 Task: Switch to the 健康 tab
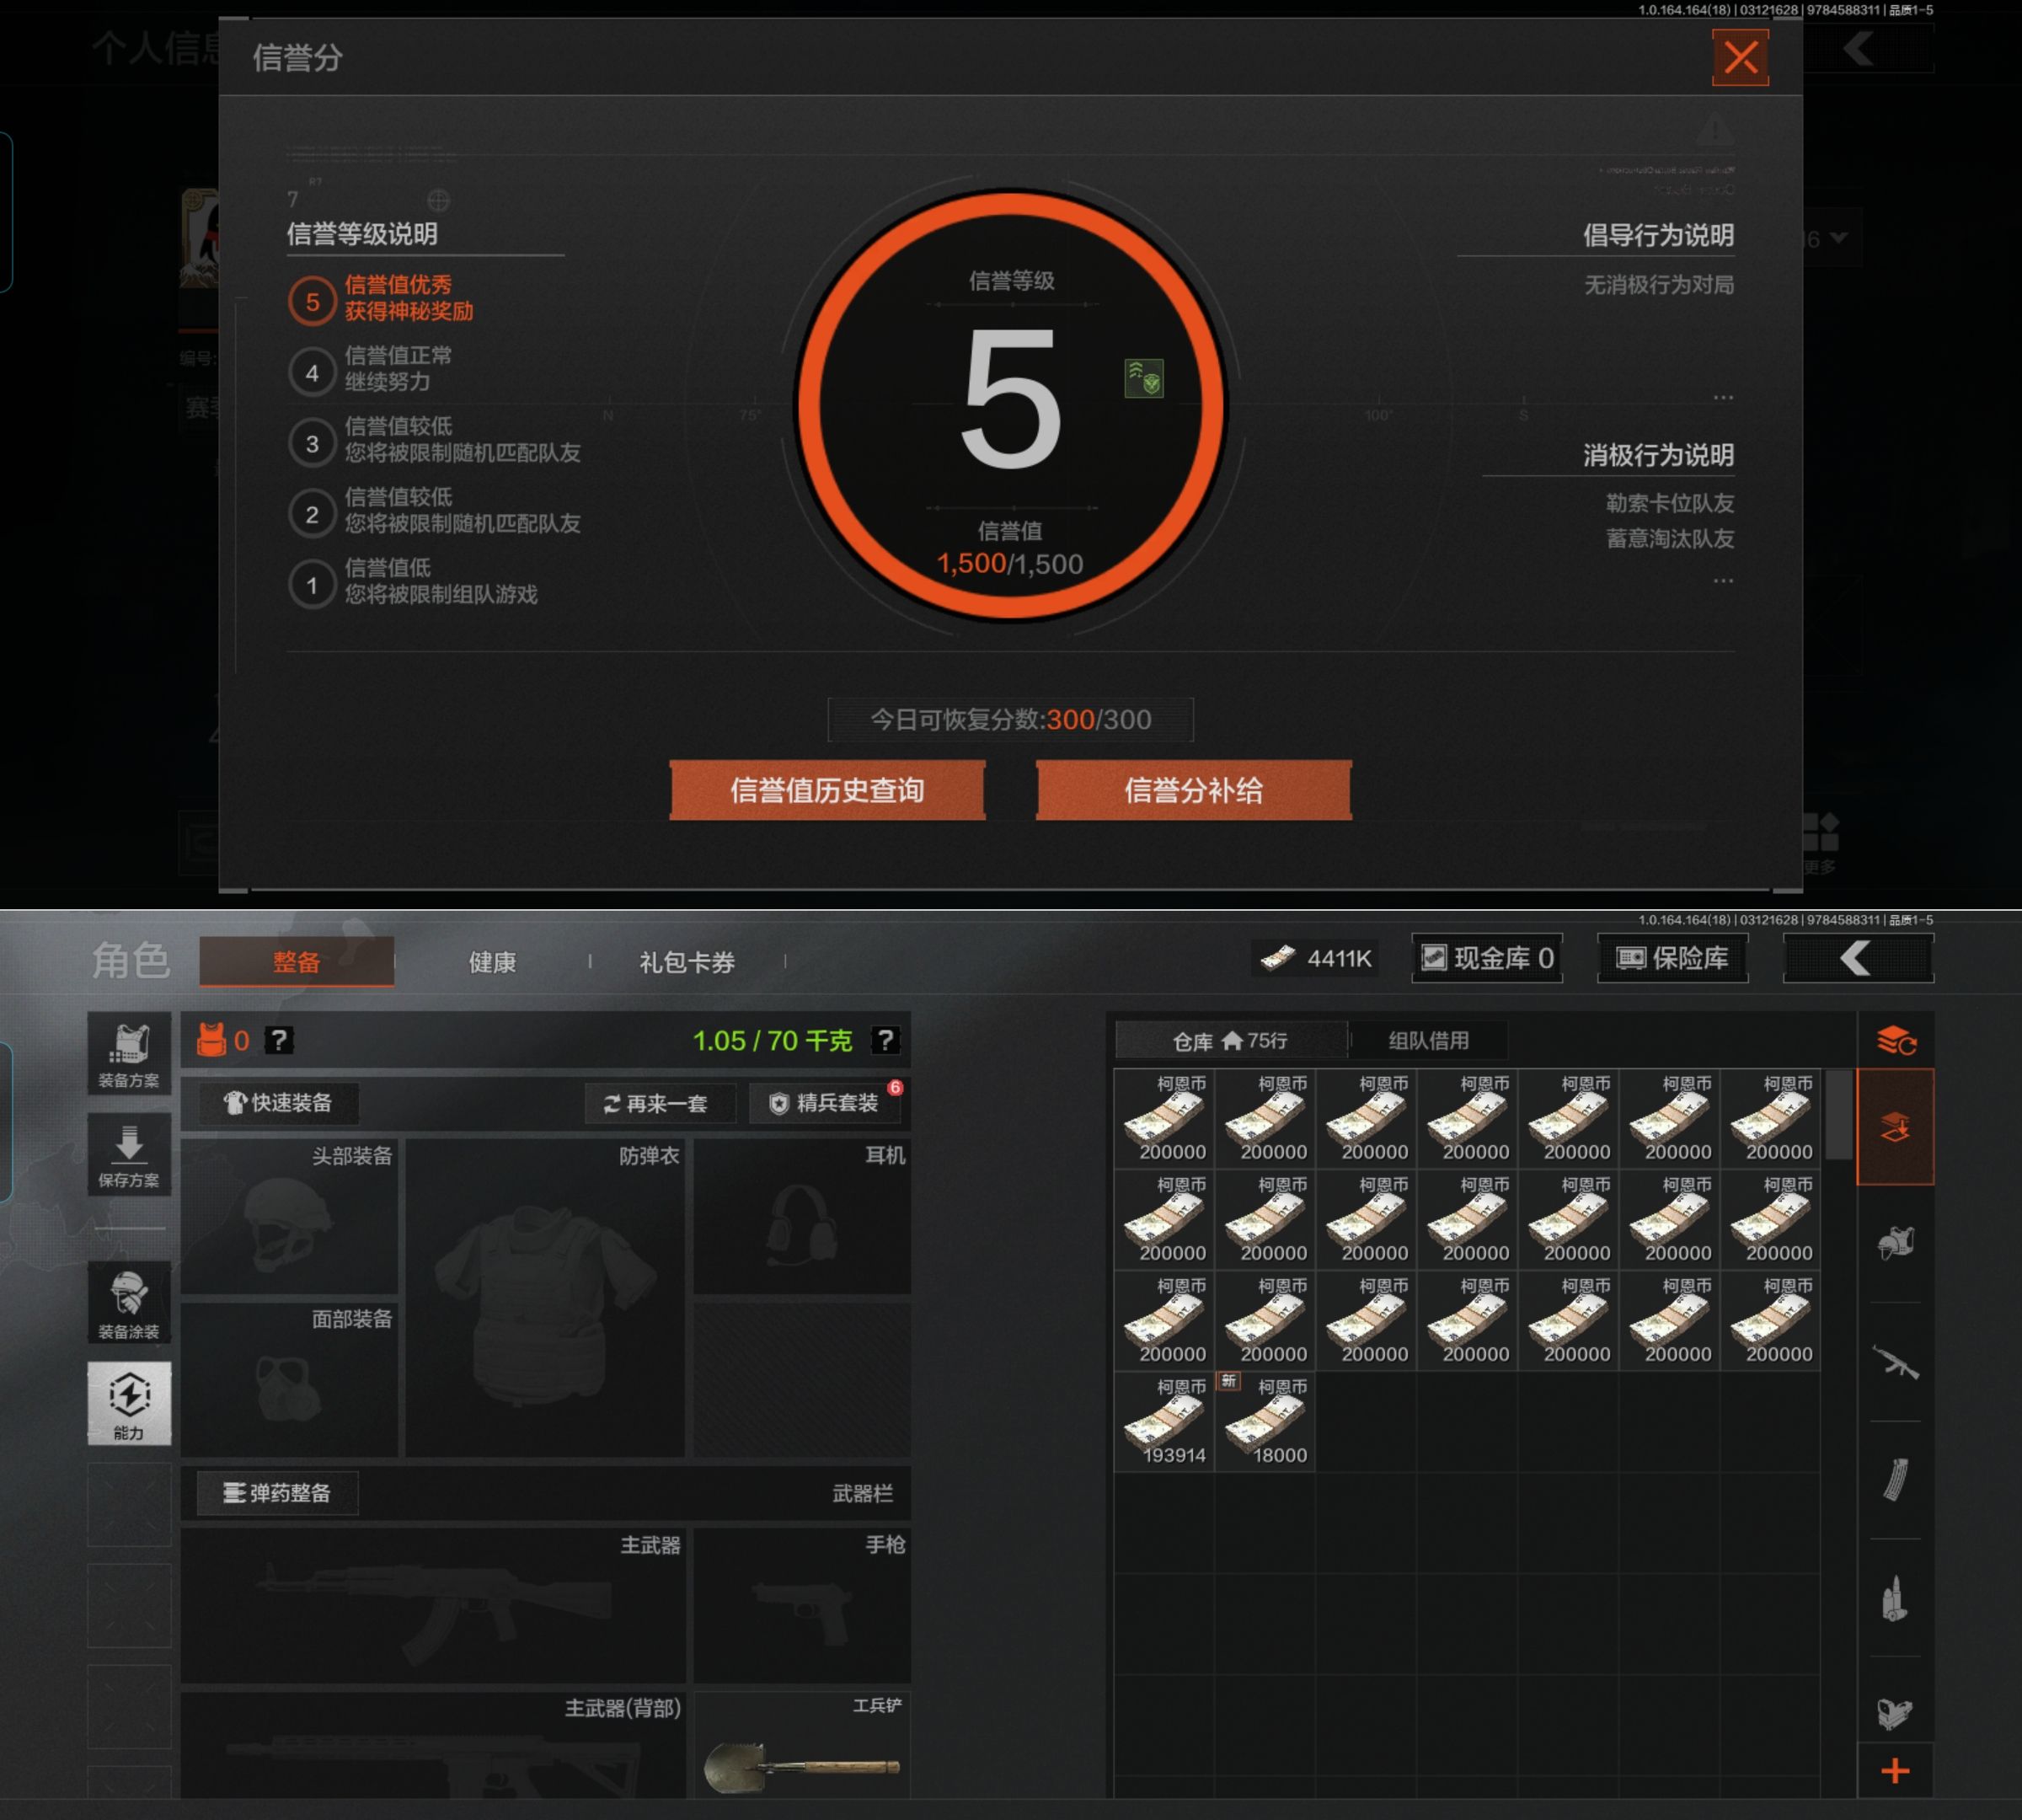tap(492, 962)
